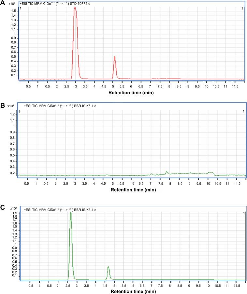Screen dimensions: 247x294
Task: Click the 1.2 y-axis value in panel B
Action: point(12,114)
